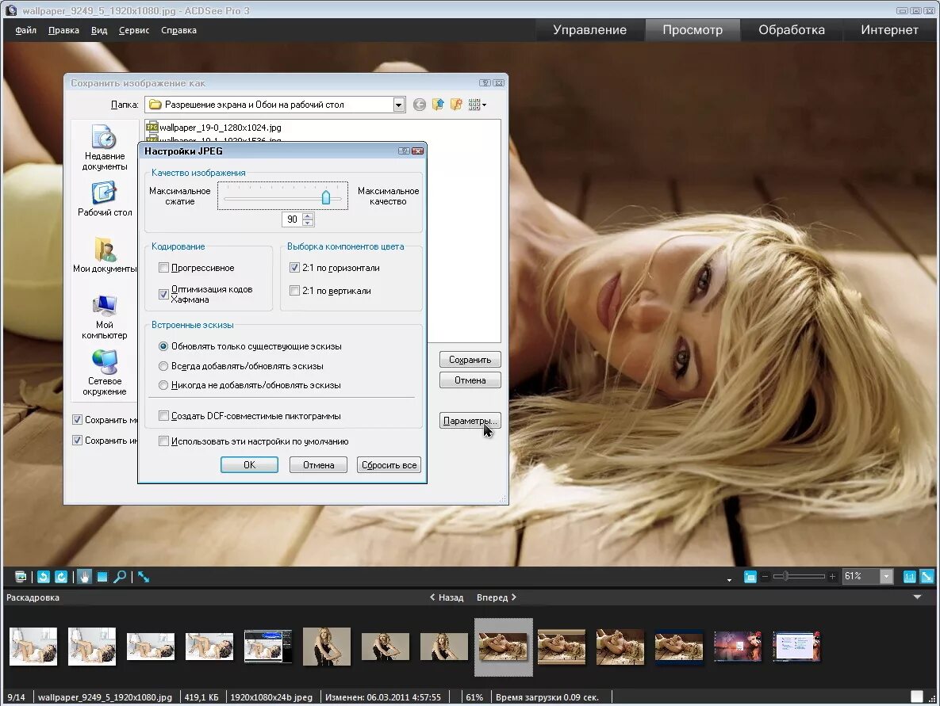
Task: Click the first icon in the bottom viewer toolbar
Action: (x=21, y=577)
